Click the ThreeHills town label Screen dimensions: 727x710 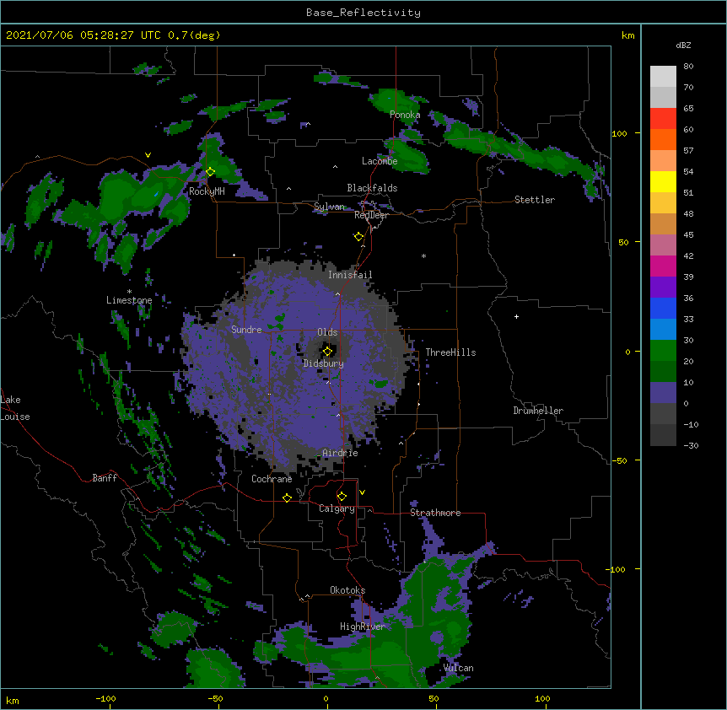point(450,352)
